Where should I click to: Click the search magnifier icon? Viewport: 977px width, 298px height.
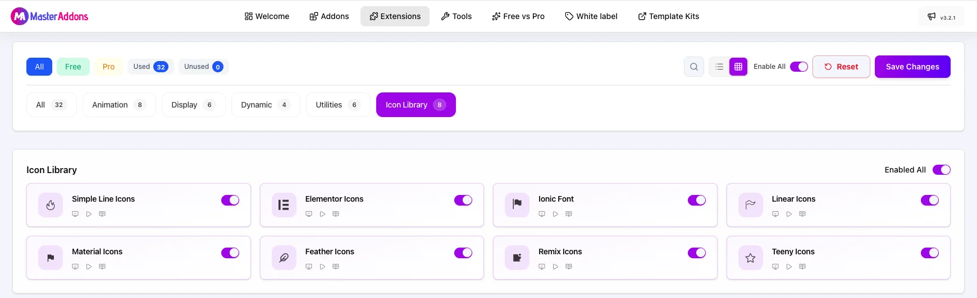(x=694, y=67)
